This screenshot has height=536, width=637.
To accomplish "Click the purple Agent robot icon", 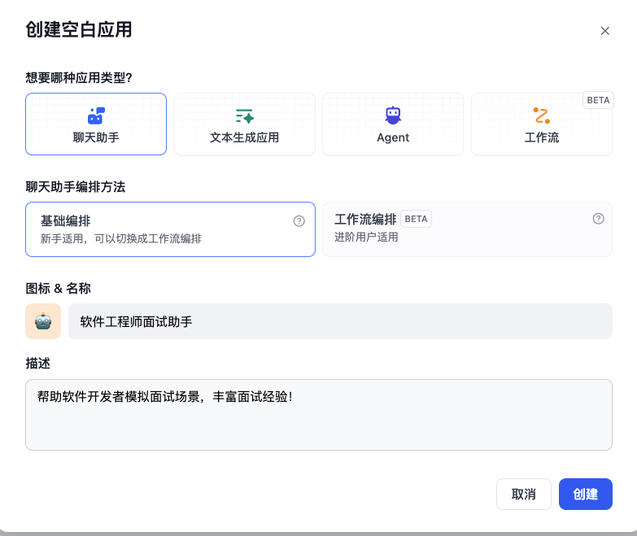I will point(393,115).
